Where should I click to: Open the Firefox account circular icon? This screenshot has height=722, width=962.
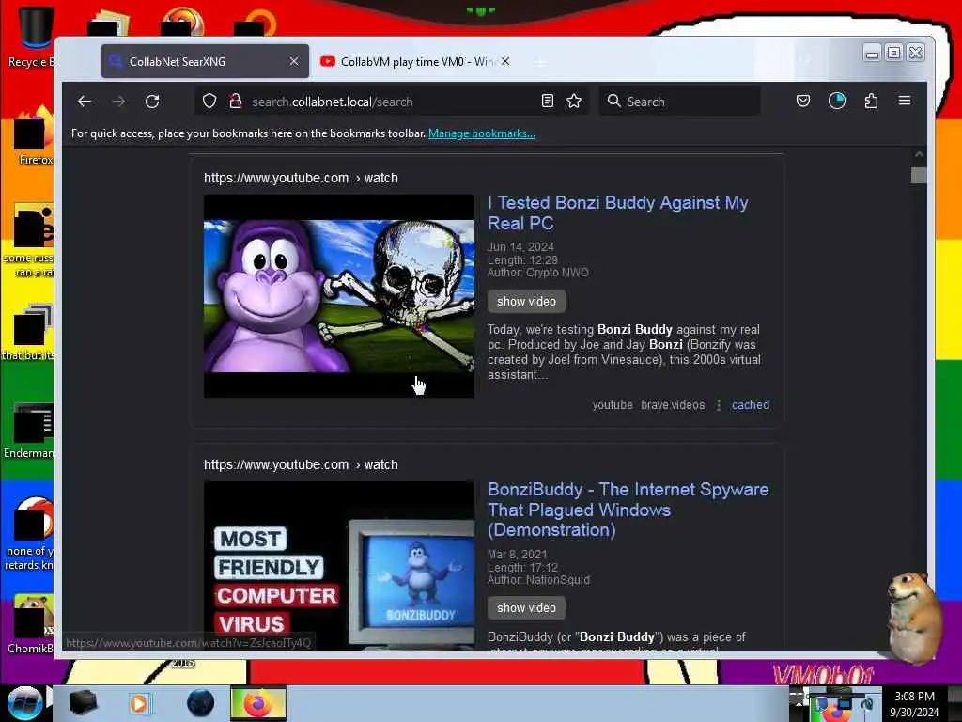(x=837, y=101)
